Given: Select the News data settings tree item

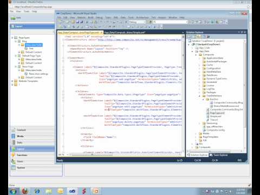Looking at the screenshot, I should click(38, 74).
